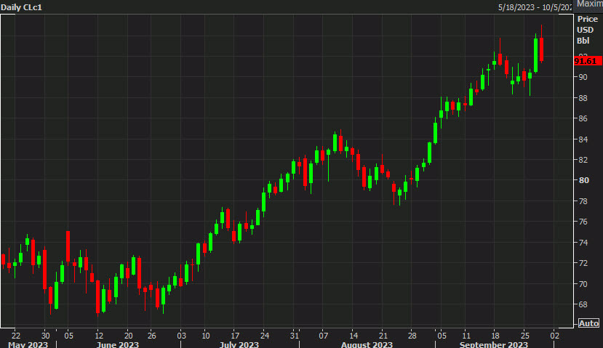Click the 28 date tick in August
This screenshot has height=348, width=603.
[x=412, y=336]
